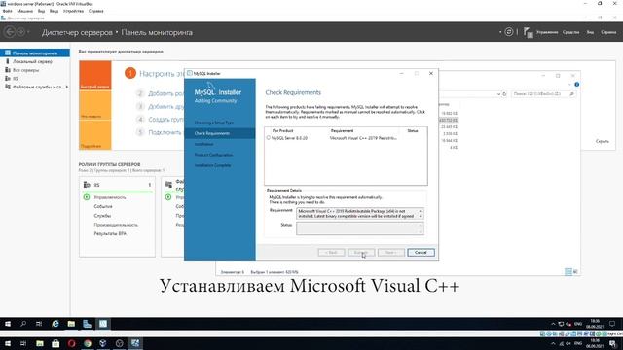623x350 pixels.
Task: Click the Что нового tile
Action: pyautogui.click(x=95, y=105)
